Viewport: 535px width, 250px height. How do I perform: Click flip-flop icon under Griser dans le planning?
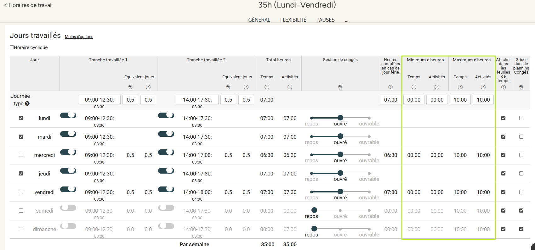(521, 87)
